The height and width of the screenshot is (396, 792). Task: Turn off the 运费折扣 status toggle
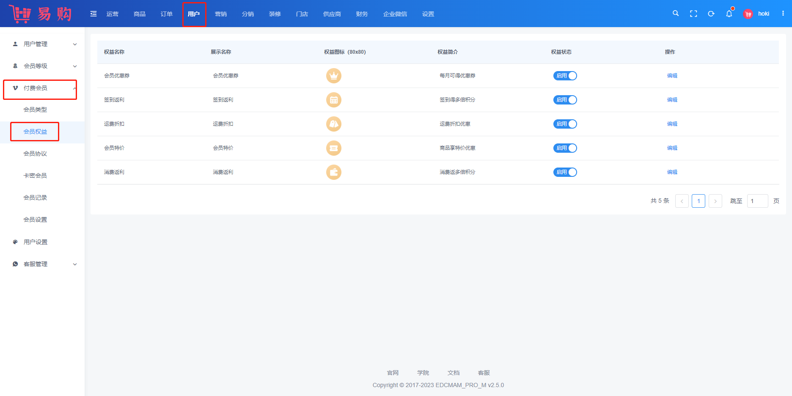click(565, 124)
